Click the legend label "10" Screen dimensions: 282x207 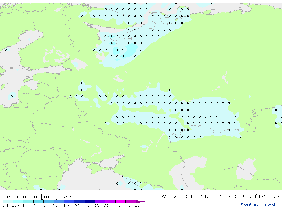pyautogui.click(x=56, y=205)
